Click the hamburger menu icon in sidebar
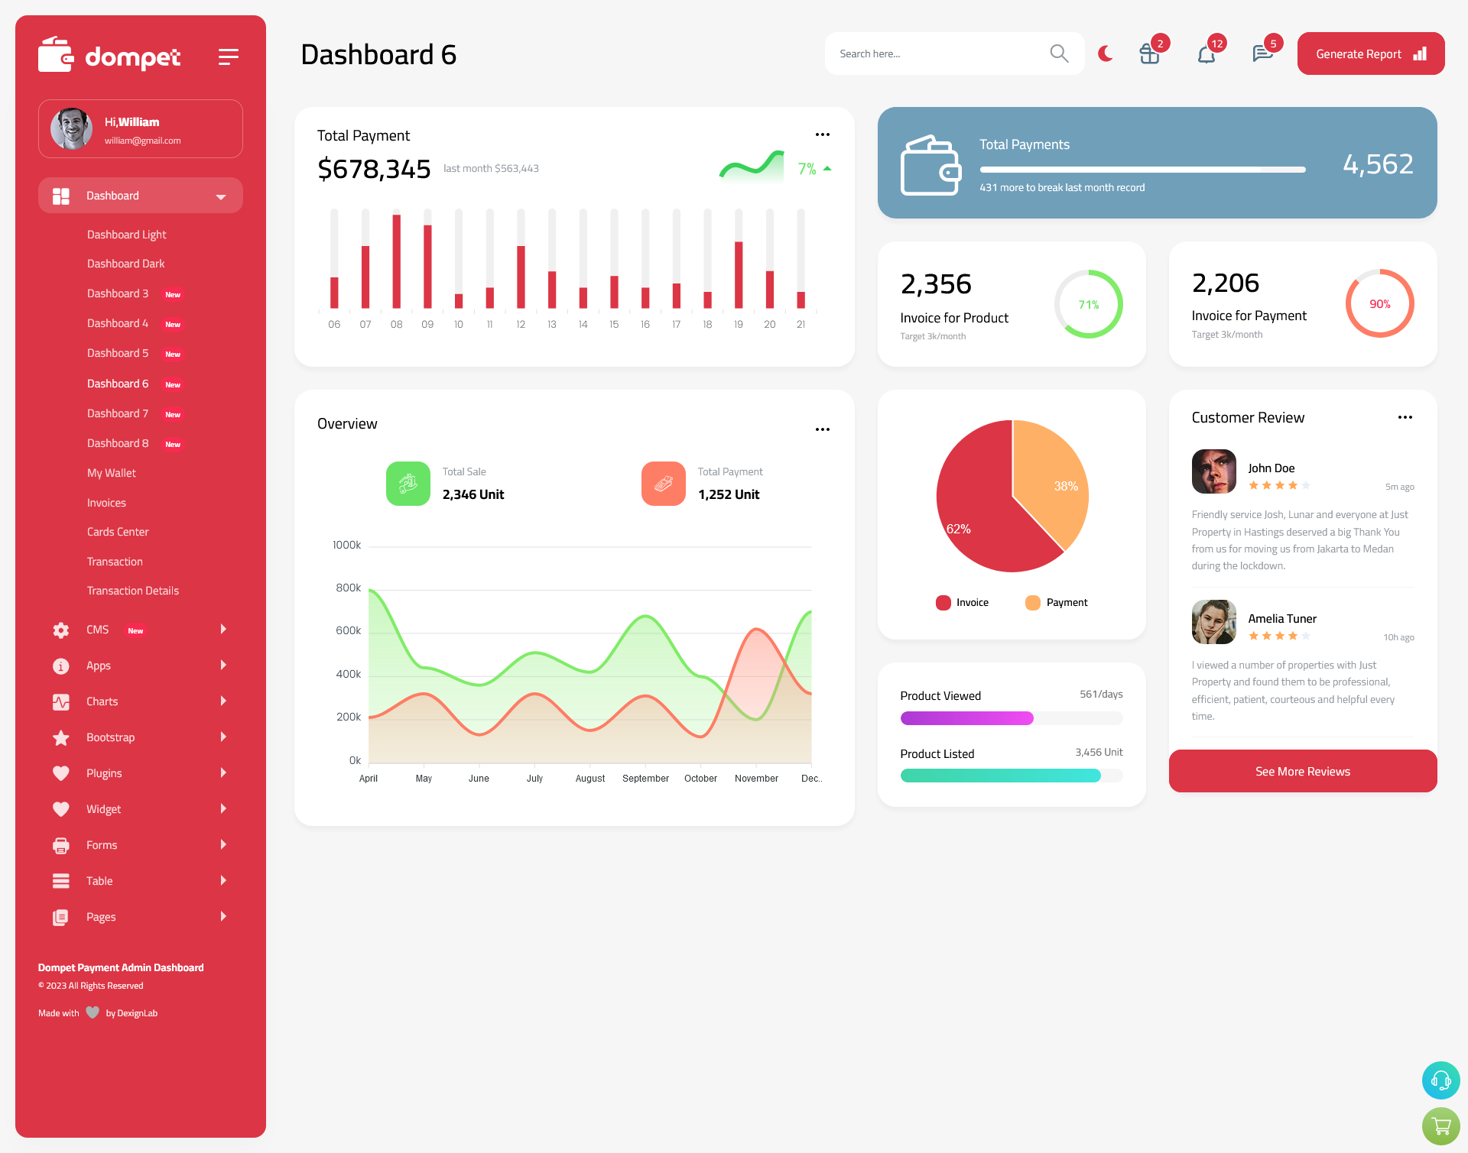The image size is (1468, 1153). [229, 56]
